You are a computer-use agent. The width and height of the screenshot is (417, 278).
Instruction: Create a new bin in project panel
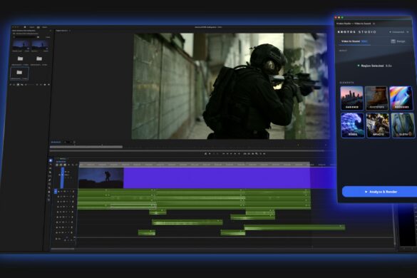[x=45, y=85]
